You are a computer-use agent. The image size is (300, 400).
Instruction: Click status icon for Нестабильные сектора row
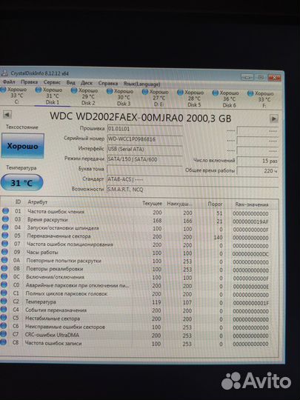point(3,317)
